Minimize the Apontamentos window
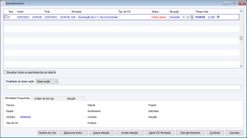Screen dimensions: 247x138 tap(227, 3)
